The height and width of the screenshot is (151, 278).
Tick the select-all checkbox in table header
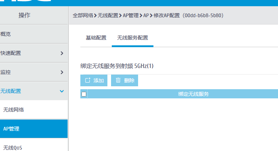coord(84,94)
